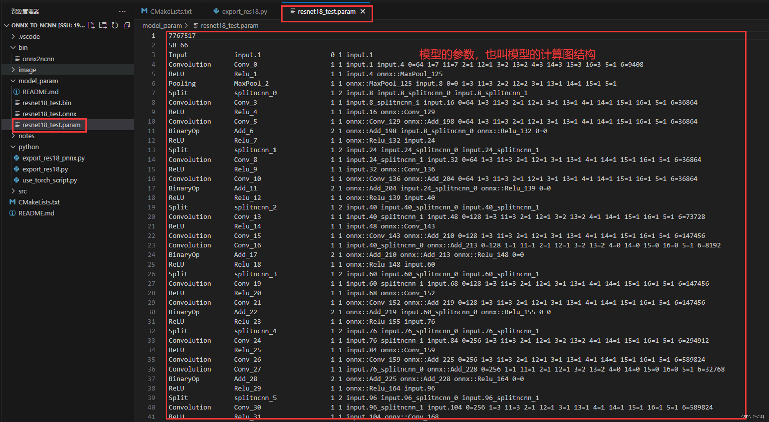Viewport: 769px width, 422px height.
Task: Open the onnx2ncnn file in bin
Action: 38,59
